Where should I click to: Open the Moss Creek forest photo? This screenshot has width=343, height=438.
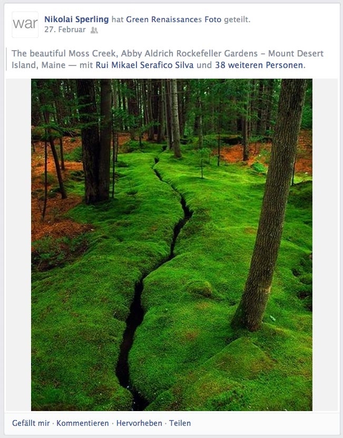(172, 245)
